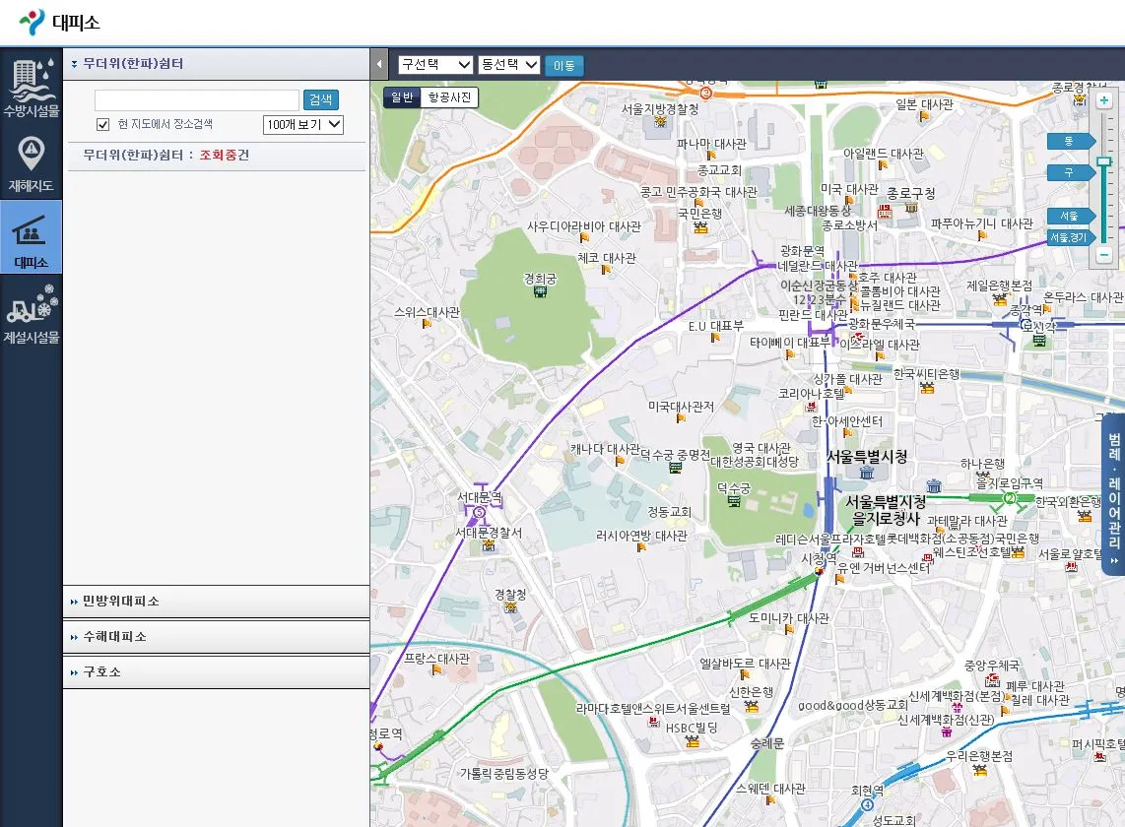Screen dimensions: 1125x827
Task: Click the 정동교회 label on map
Action: (x=670, y=512)
